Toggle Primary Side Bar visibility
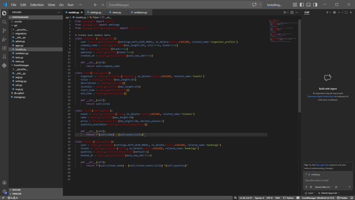355x200 pixels. tap(301, 5)
